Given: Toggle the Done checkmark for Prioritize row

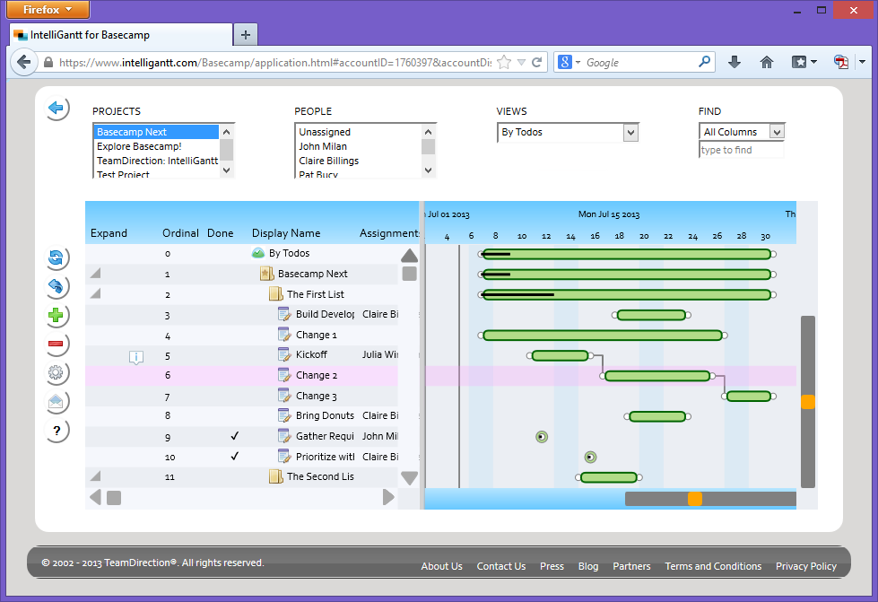Looking at the screenshot, I should tap(235, 457).
